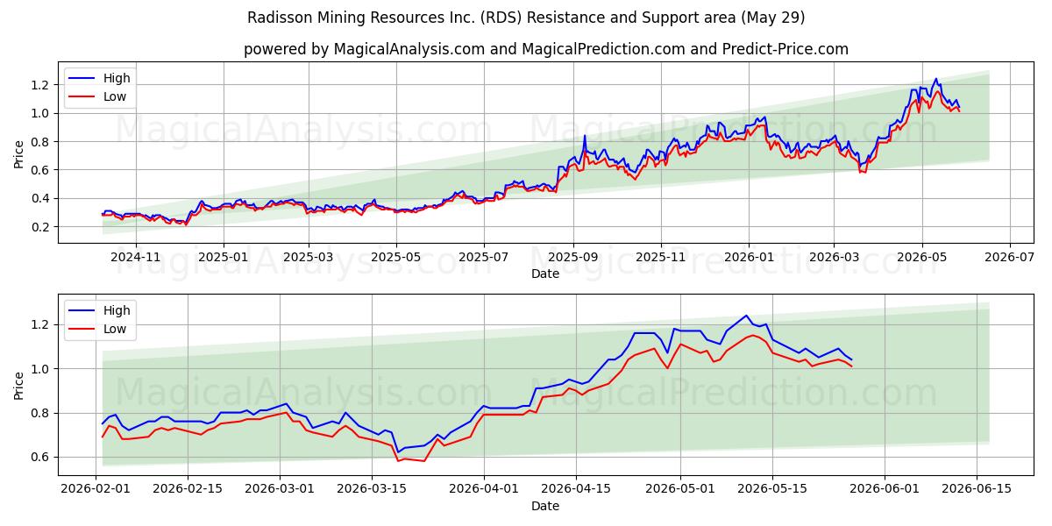
Task: Click the 2025-05 tick label on top chart
Action: tap(396, 258)
